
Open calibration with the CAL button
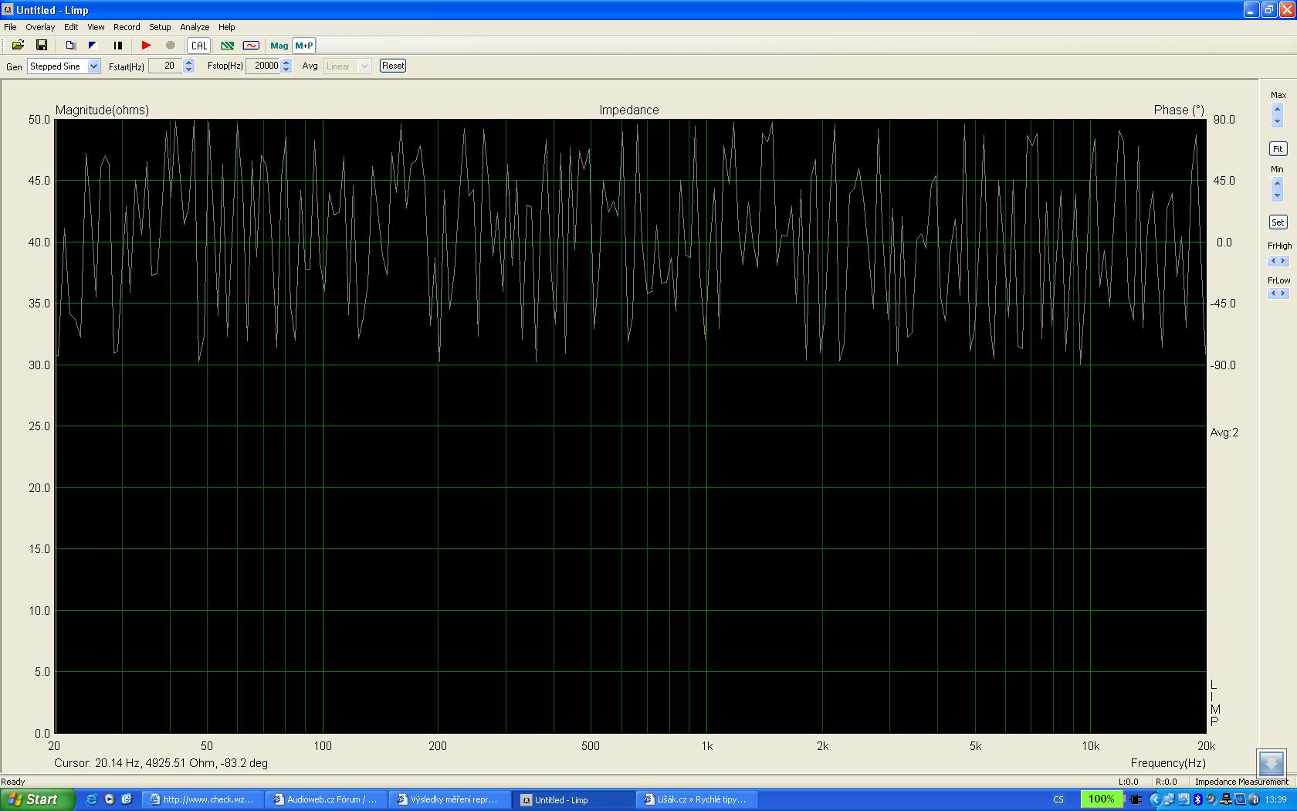pyautogui.click(x=199, y=46)
